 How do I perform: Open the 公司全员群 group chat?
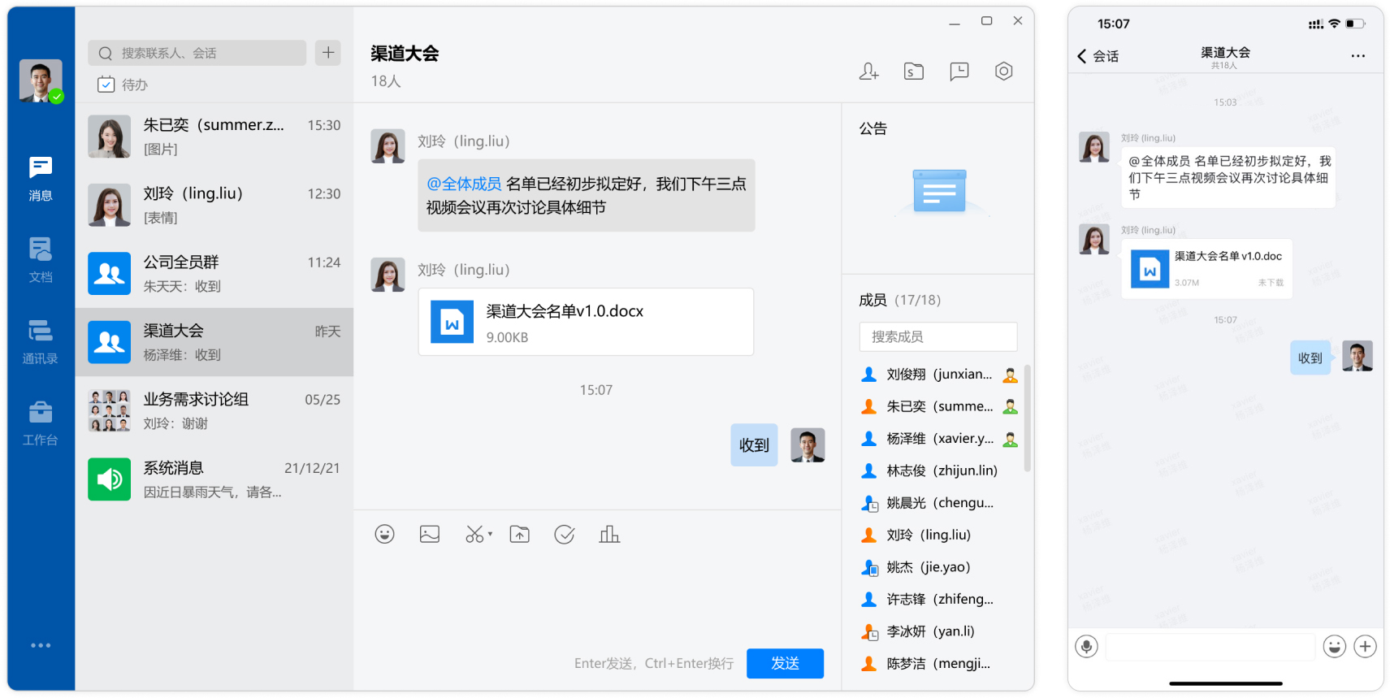coord(214,274)
